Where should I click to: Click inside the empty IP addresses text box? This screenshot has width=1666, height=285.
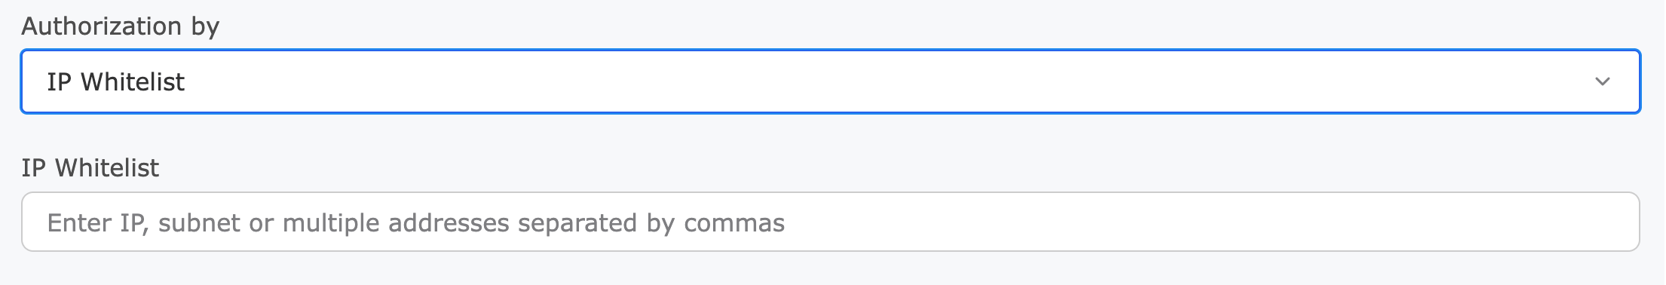click(830, 222)
